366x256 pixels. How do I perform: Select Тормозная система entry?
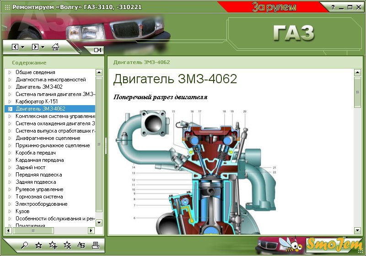click(39, 197)
